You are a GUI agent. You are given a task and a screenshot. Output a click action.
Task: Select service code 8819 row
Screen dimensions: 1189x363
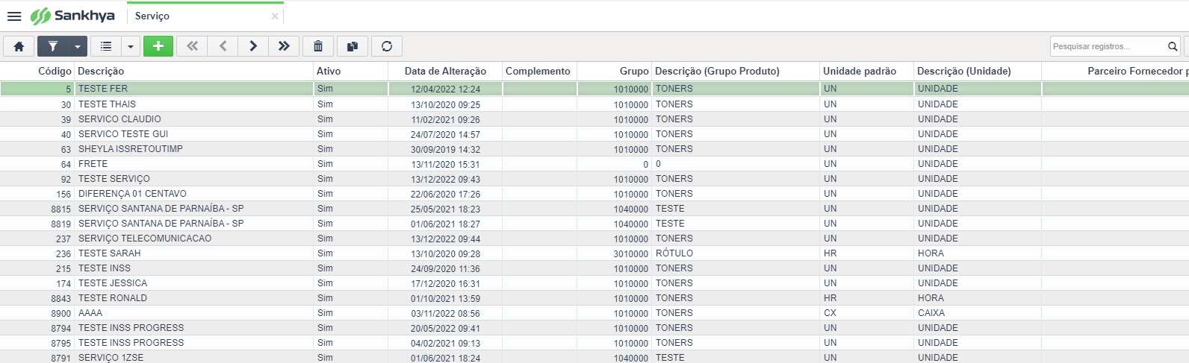click(594, 224)
